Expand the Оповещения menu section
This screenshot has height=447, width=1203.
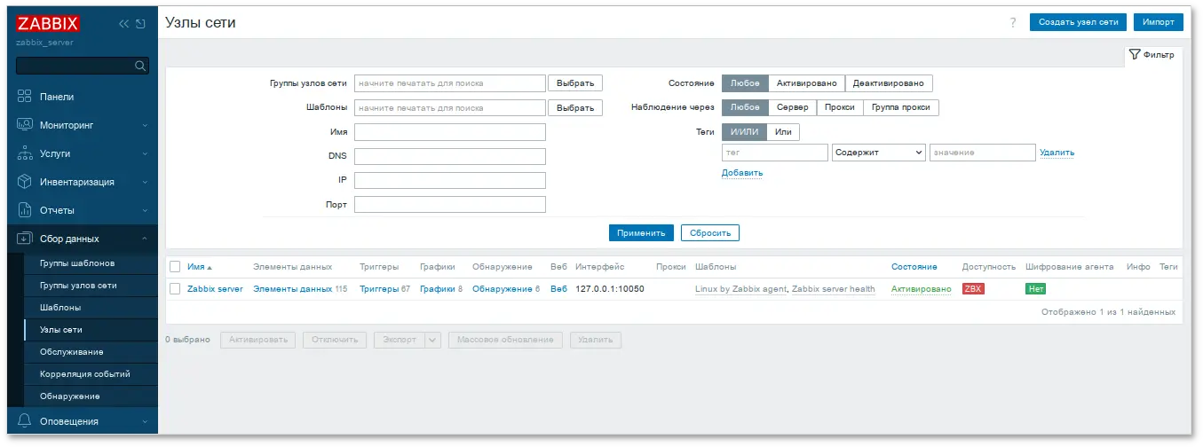145,421
